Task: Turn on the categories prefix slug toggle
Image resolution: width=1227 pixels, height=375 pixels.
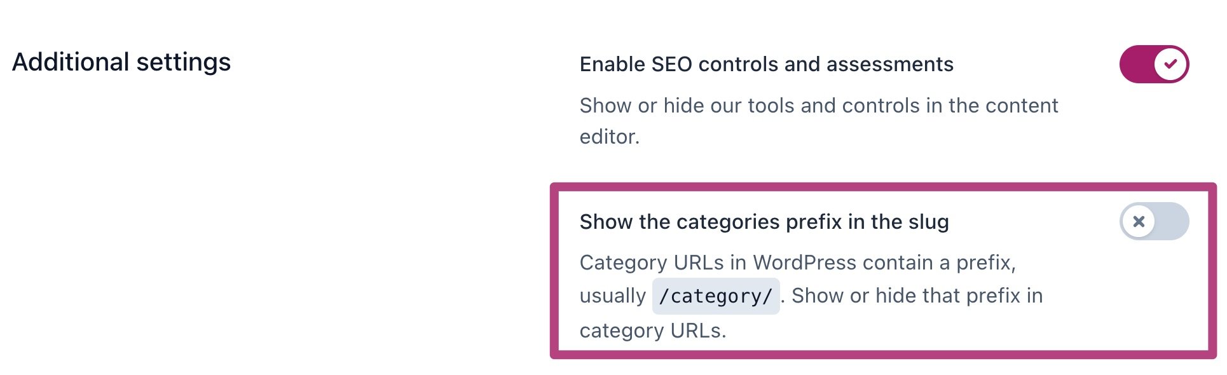Action: (1153, 221)
